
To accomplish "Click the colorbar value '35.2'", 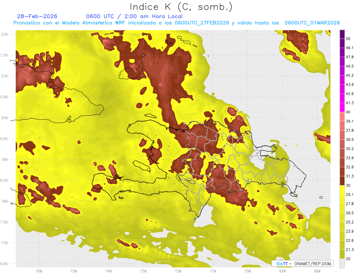I will pyautogui.click(x=350, y=149).
